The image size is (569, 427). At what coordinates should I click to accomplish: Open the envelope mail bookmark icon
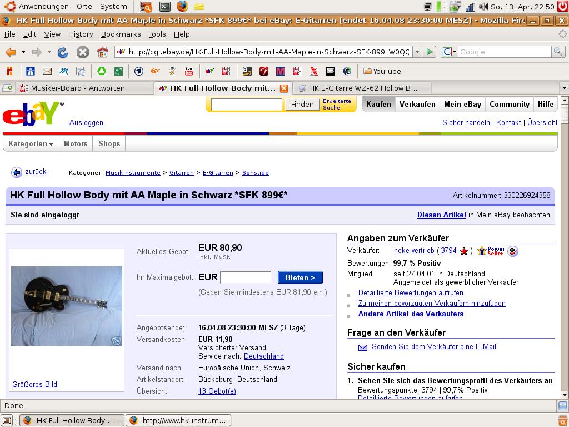click(47, 71)
